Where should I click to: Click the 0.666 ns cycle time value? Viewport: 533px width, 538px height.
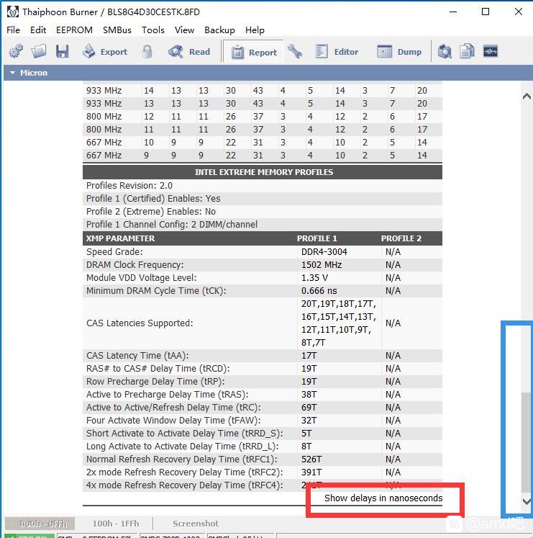click(319, 291)
